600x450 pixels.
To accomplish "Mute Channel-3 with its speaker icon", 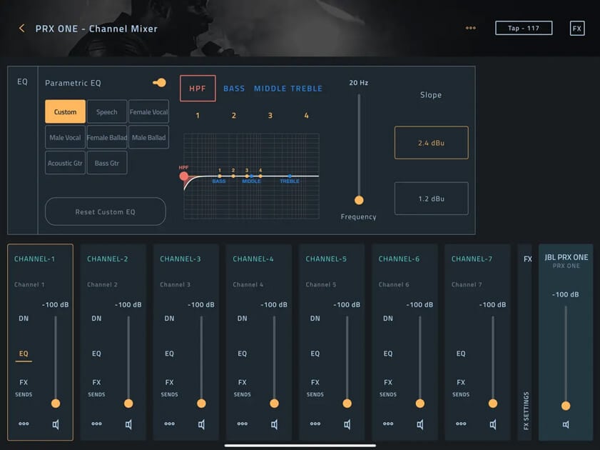I will [201, 424].
